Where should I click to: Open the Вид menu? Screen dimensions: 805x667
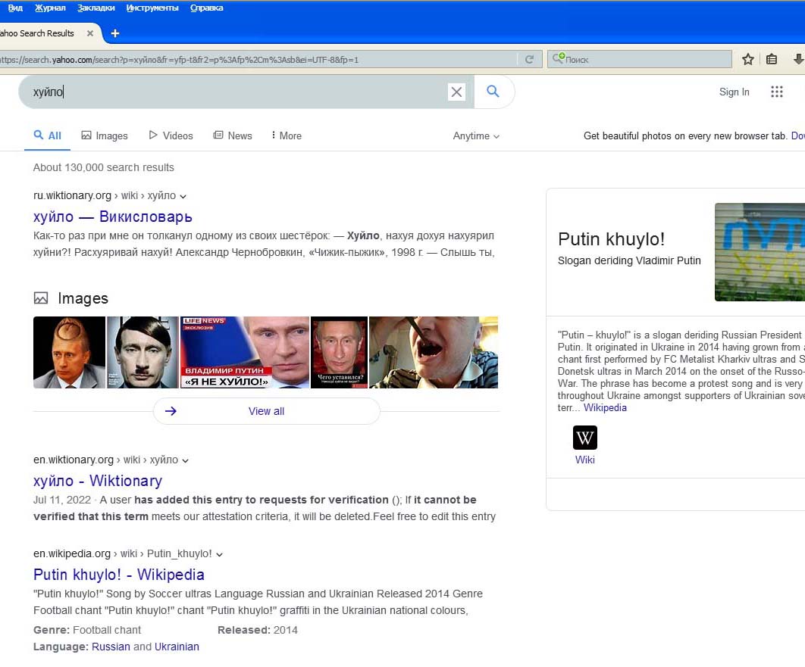[15, 8]
